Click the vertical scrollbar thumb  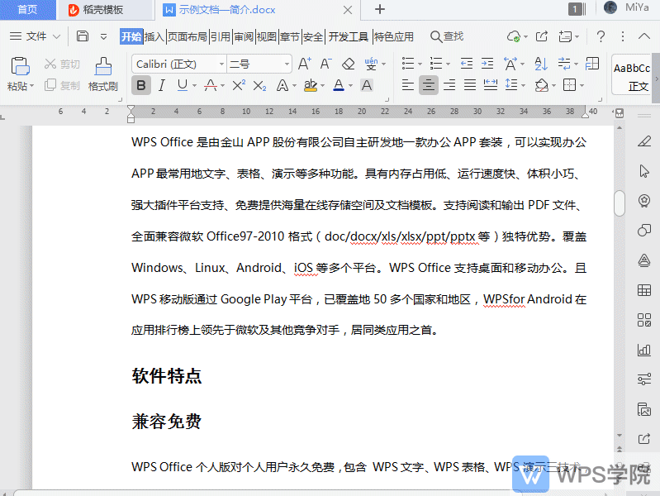(x=620, y=203)
